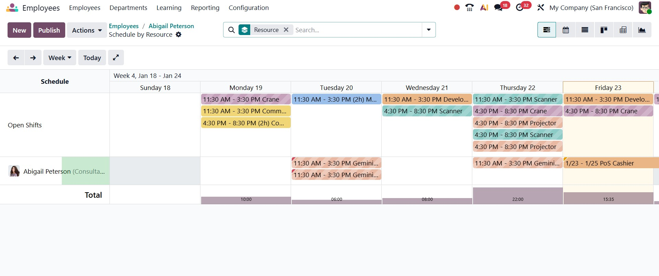Click in the Search input field

coord(357,30)
